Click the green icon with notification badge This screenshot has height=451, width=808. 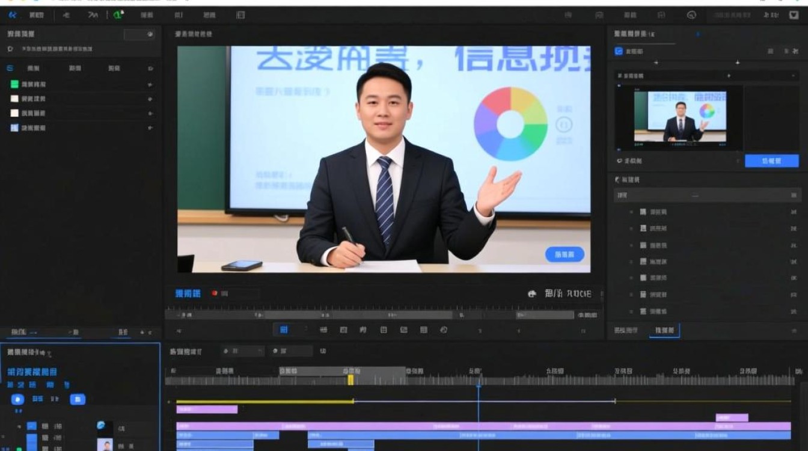(118, 14)
